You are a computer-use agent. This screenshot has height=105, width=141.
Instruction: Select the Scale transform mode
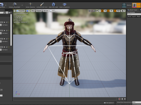click(94, 11)
